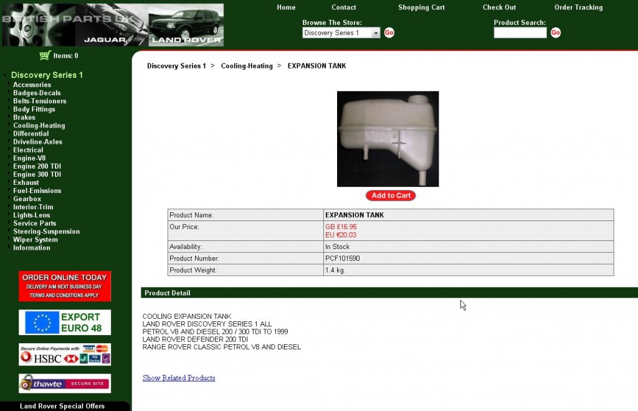638x411 pixels.
Task: Open the Home menu item
Action: [286, 7]
